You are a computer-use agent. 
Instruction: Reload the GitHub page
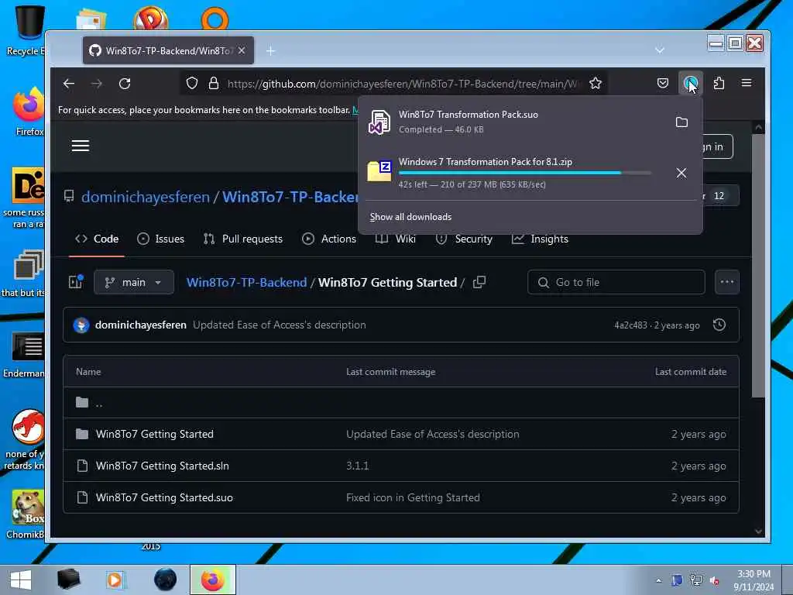pyautogui.click(x=125, y=84)
